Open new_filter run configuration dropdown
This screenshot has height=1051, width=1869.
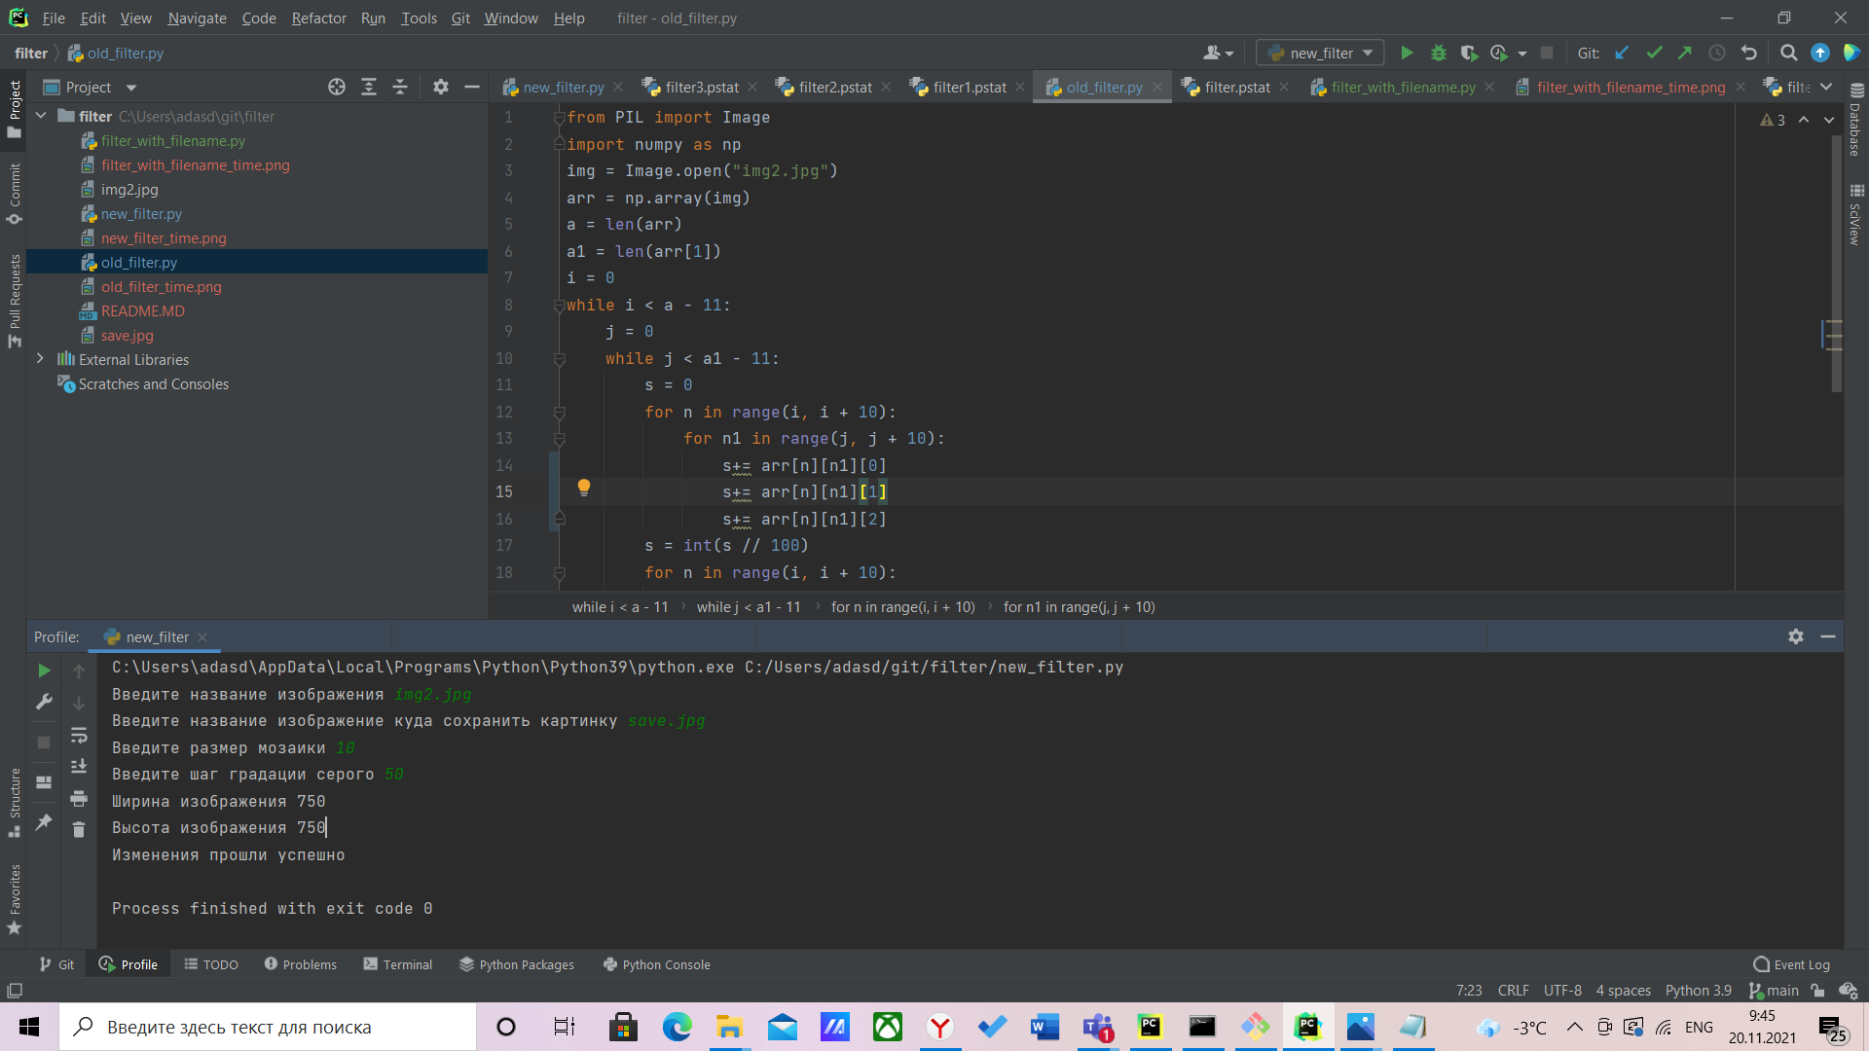[x=1320, y=53]
